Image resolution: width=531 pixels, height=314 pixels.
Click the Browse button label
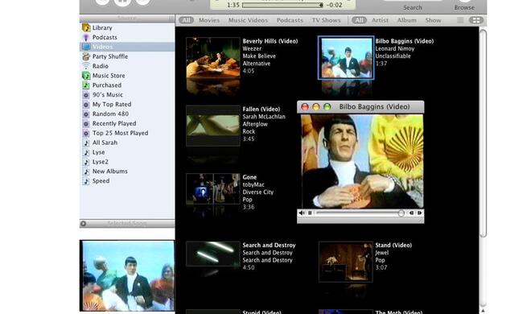click(x=464, y=7)
